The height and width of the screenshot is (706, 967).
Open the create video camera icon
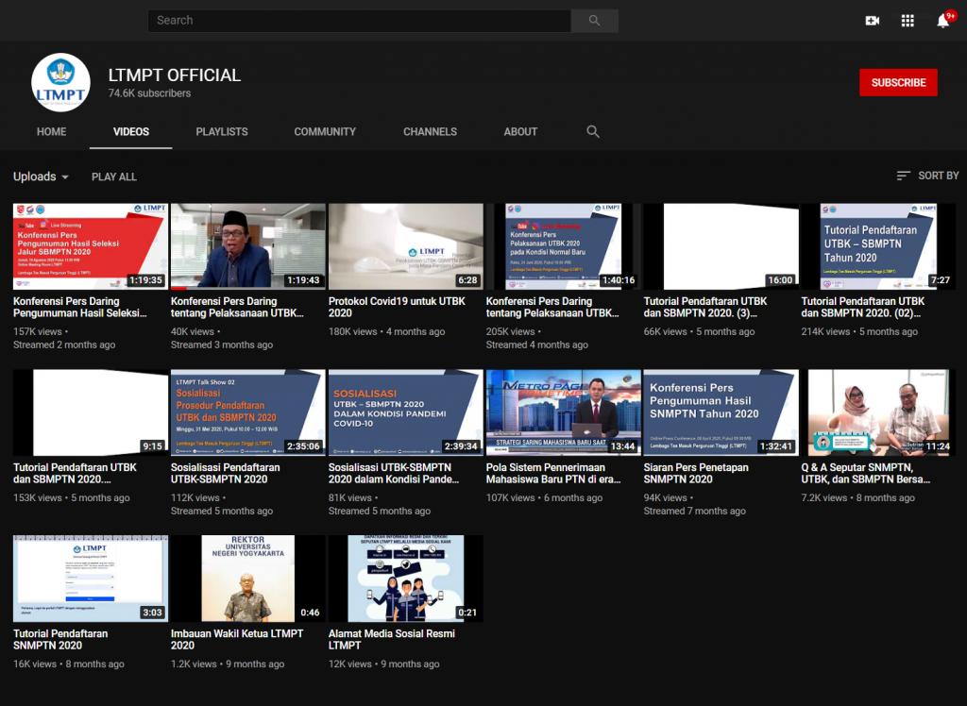(x=872, y=21)
